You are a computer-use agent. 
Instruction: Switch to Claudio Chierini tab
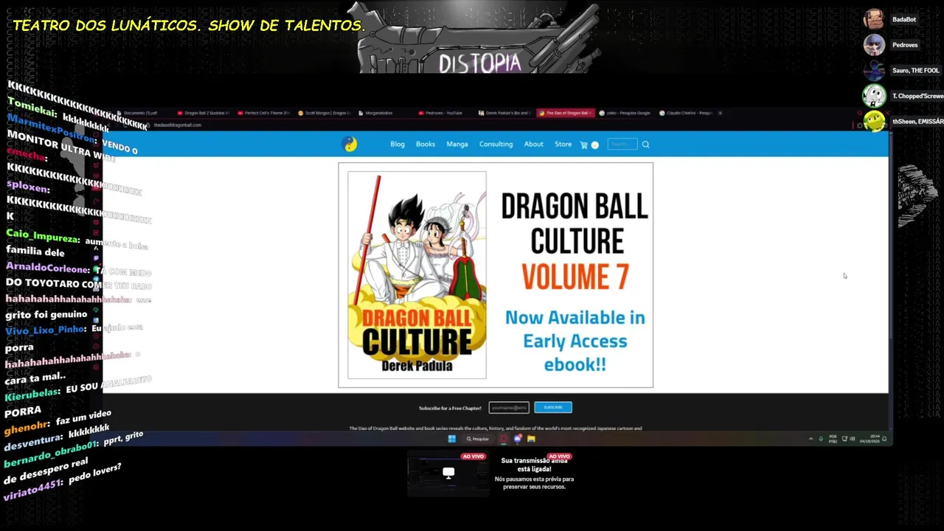click(x=687, y=113)
